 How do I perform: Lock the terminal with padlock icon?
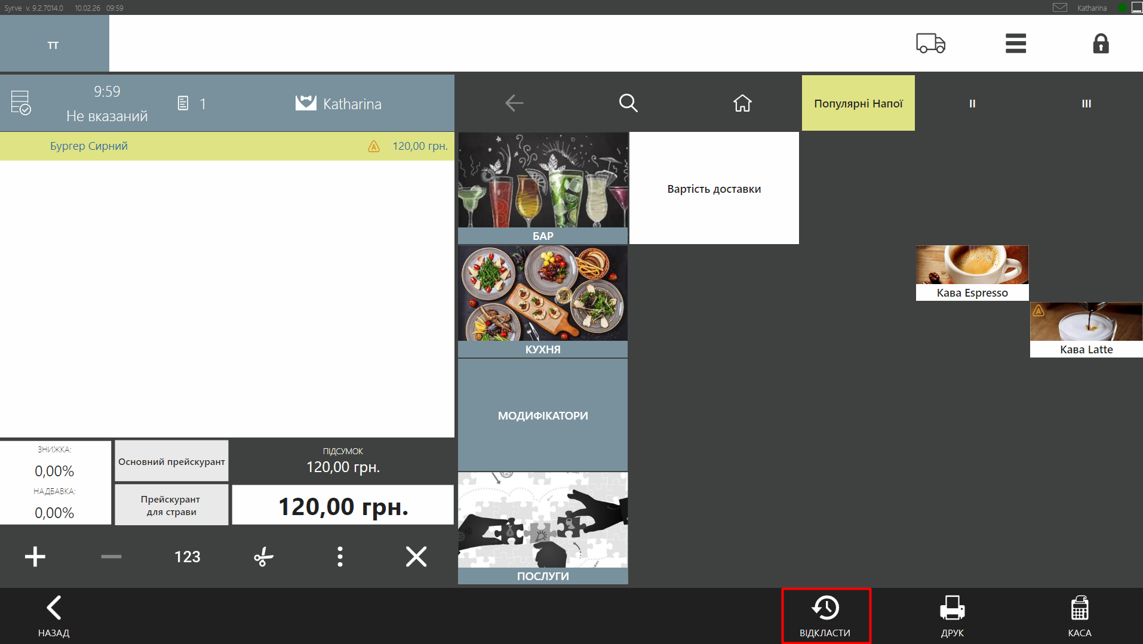click(1100, 44)
